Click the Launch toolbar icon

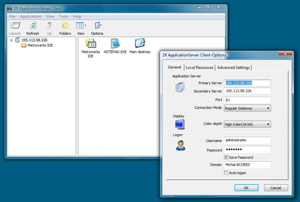tap(15, 25)
